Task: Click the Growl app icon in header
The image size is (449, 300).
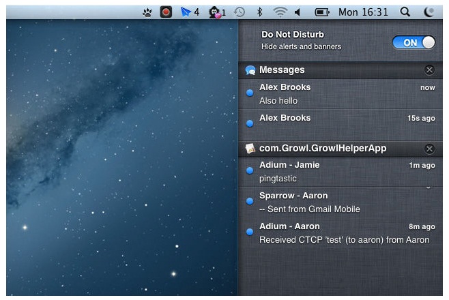Action: coord(250,149)
